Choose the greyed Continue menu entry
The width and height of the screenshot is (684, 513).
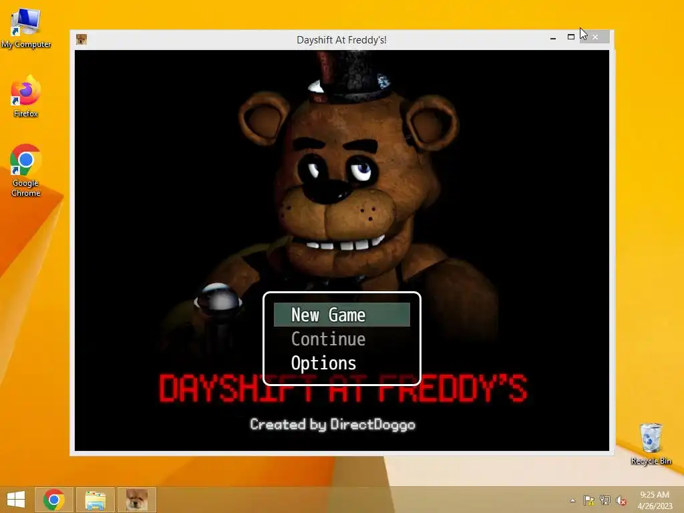click(329, 339)
